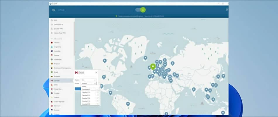
Task: Toggle the VPN connection power switch
Action: (140, 10)
